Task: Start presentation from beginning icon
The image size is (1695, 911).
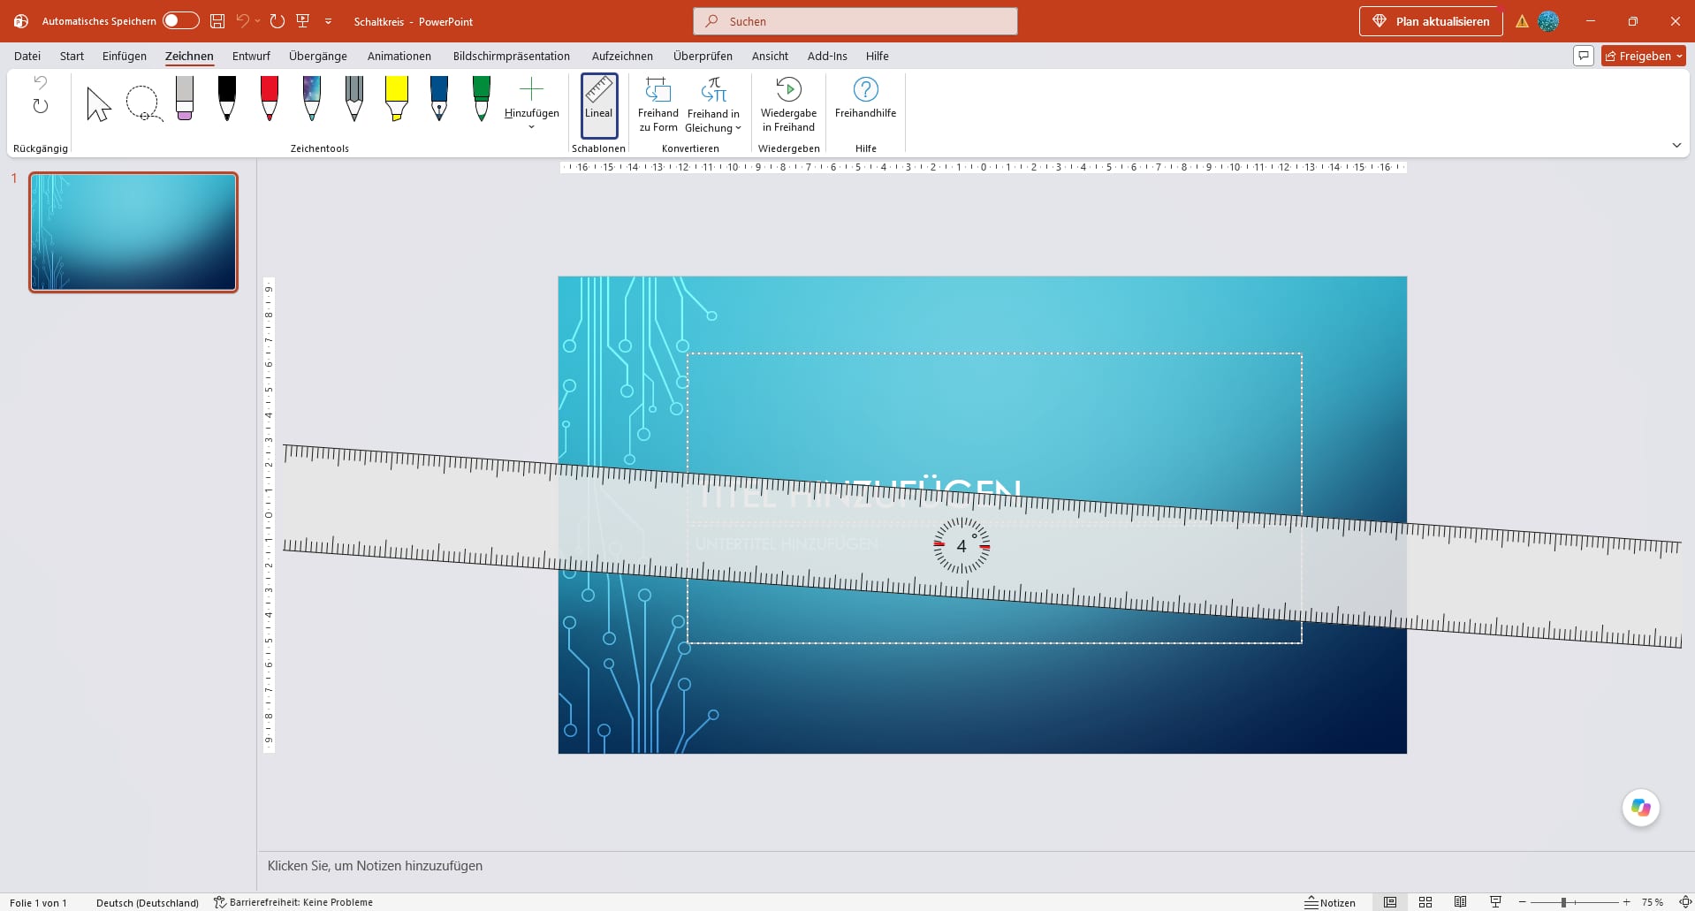Action: [303, 20]
